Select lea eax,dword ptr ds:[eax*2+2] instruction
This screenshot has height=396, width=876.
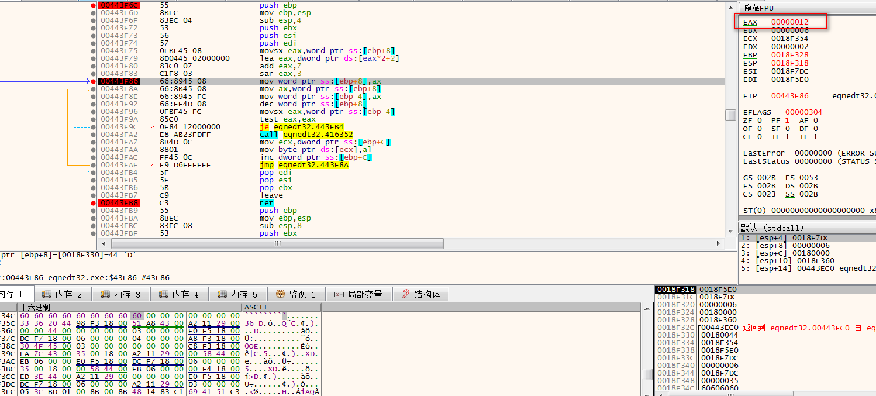(x=330, y=58)
